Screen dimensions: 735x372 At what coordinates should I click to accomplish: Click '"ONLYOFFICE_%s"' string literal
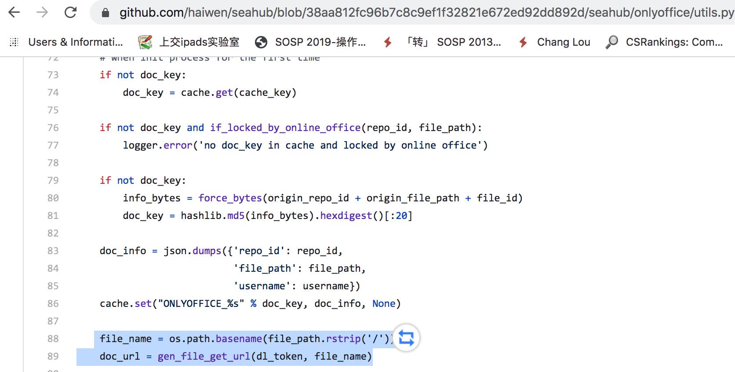[201, 304]
